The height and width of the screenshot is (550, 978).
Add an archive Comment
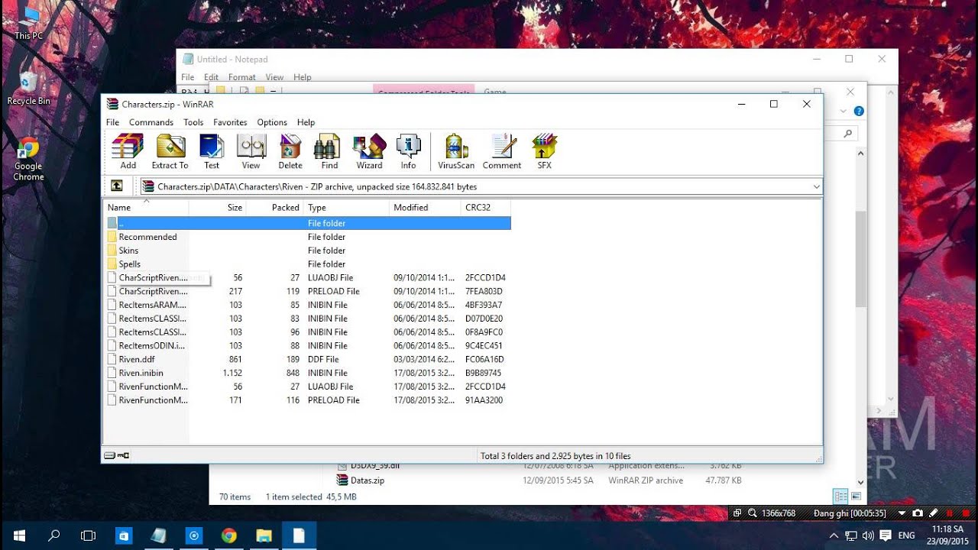point(502,151)
